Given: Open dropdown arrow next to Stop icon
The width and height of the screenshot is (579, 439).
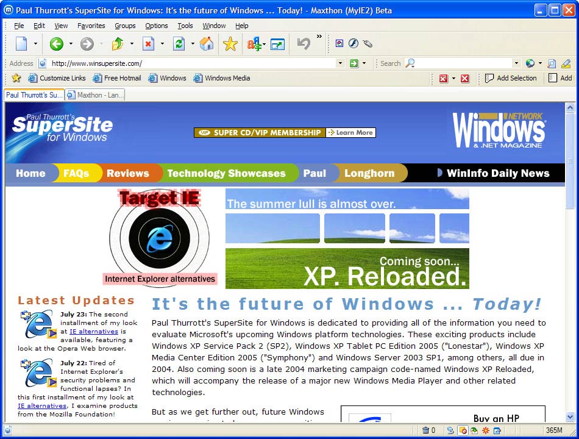Looking at the screenshot, I should click(x=162, y=44).
